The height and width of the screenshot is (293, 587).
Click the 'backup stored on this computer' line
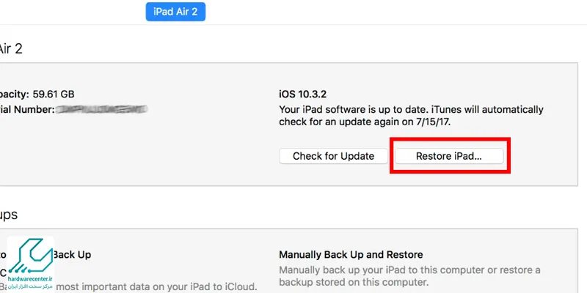click(x=354, y=282)
